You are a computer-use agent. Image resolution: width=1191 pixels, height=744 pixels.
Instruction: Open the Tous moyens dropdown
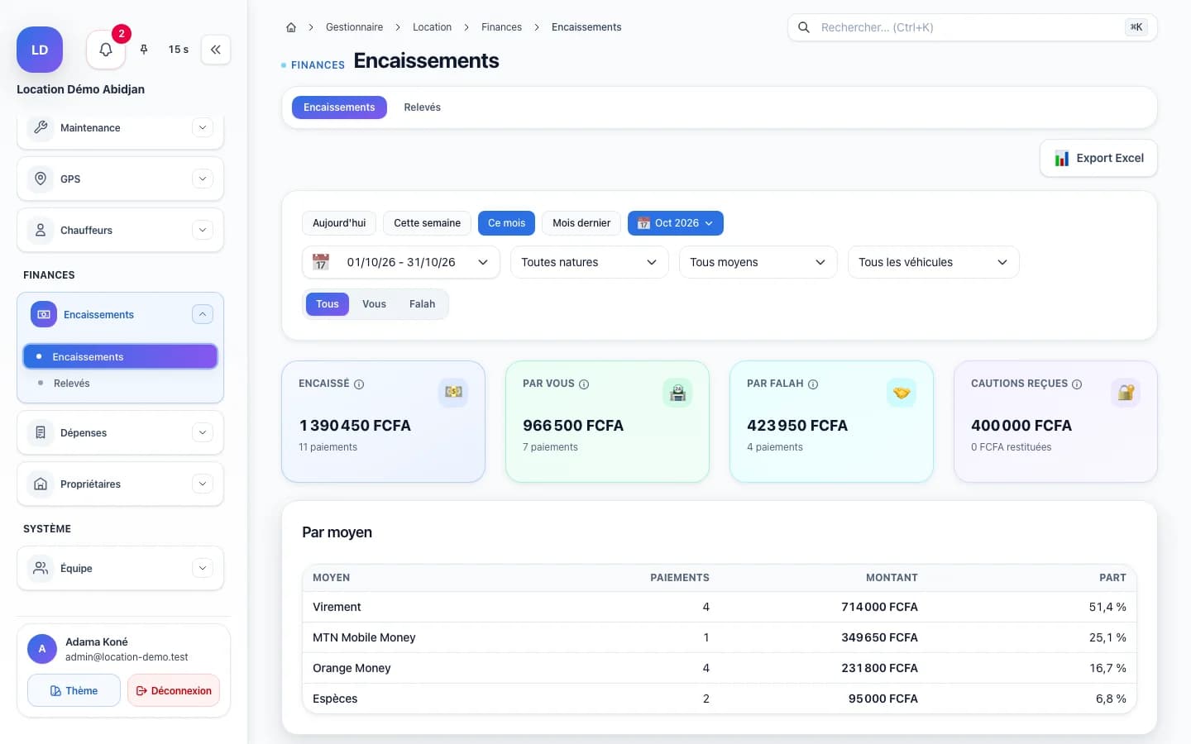[758, 262]
